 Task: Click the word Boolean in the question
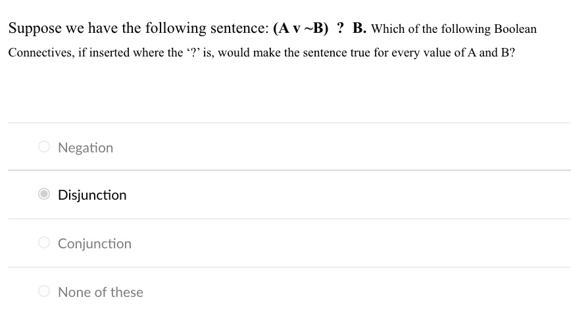tap(515, 29)
